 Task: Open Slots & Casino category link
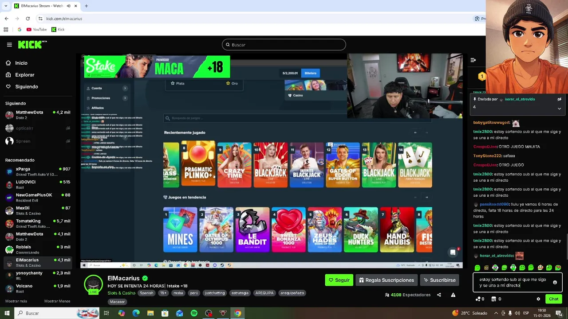tap(121, 293)
